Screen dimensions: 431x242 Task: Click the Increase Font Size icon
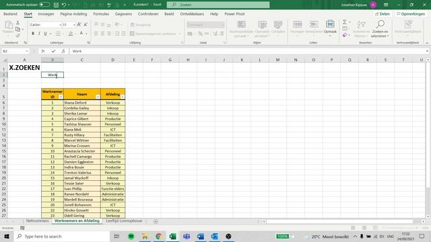click(79, 25)
